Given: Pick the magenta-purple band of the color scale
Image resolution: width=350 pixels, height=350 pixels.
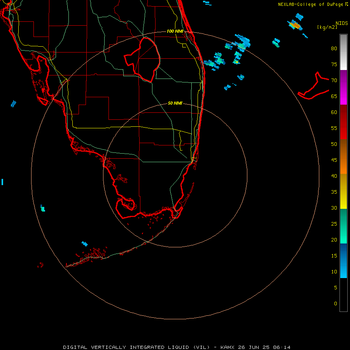Looking at the screenshot, I should click(x=343, y=87).
